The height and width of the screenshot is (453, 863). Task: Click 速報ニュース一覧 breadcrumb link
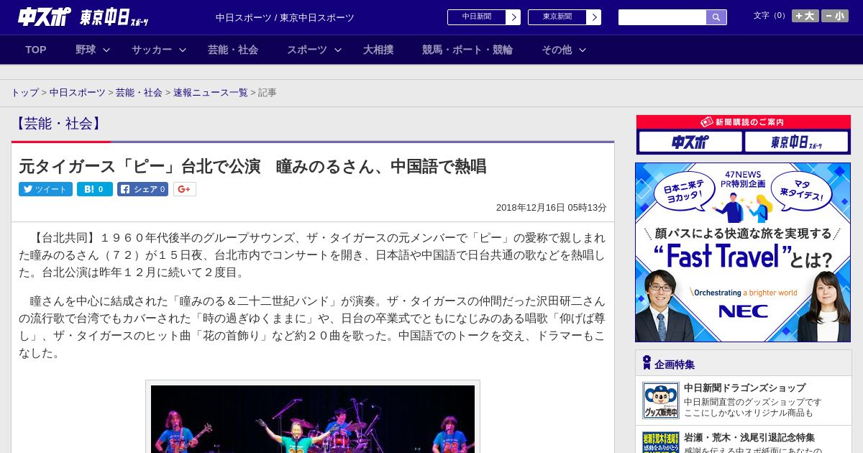click(210, 93)
